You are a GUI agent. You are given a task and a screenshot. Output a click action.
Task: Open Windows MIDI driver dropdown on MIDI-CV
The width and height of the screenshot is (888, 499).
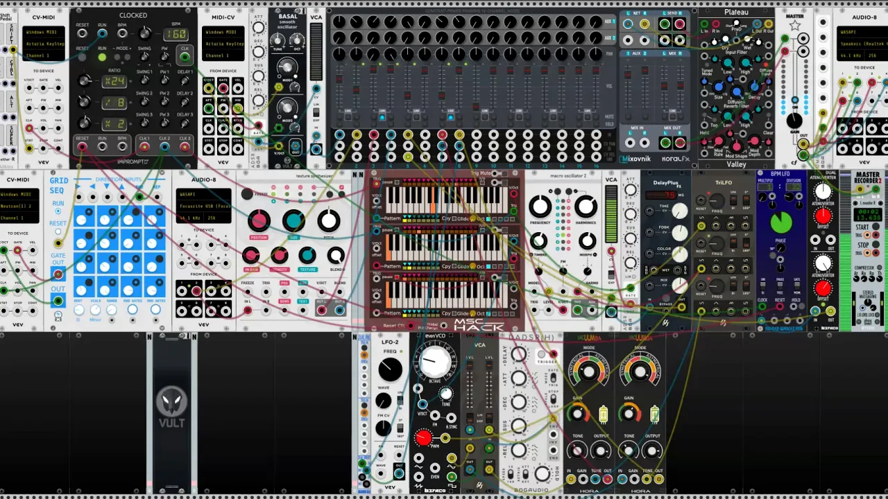coord(224,33)
